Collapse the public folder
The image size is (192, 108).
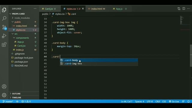[x=24, y=22]
